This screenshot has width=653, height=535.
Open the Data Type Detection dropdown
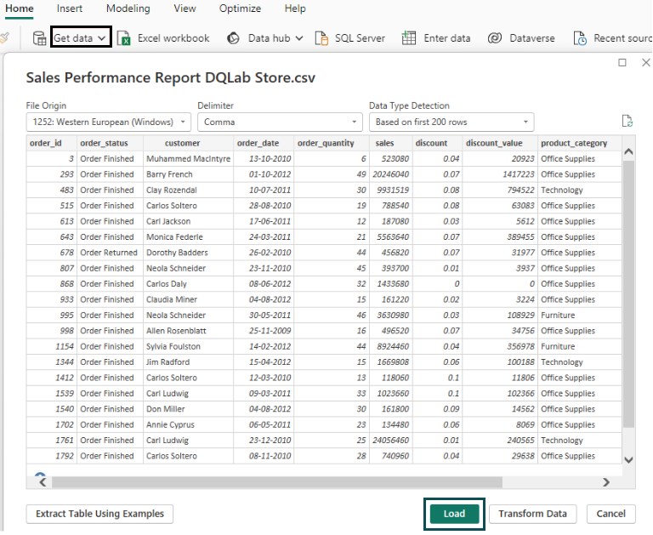click(451, 122)
